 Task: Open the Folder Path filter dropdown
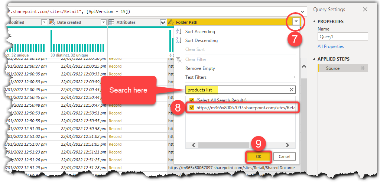[296, 22]
